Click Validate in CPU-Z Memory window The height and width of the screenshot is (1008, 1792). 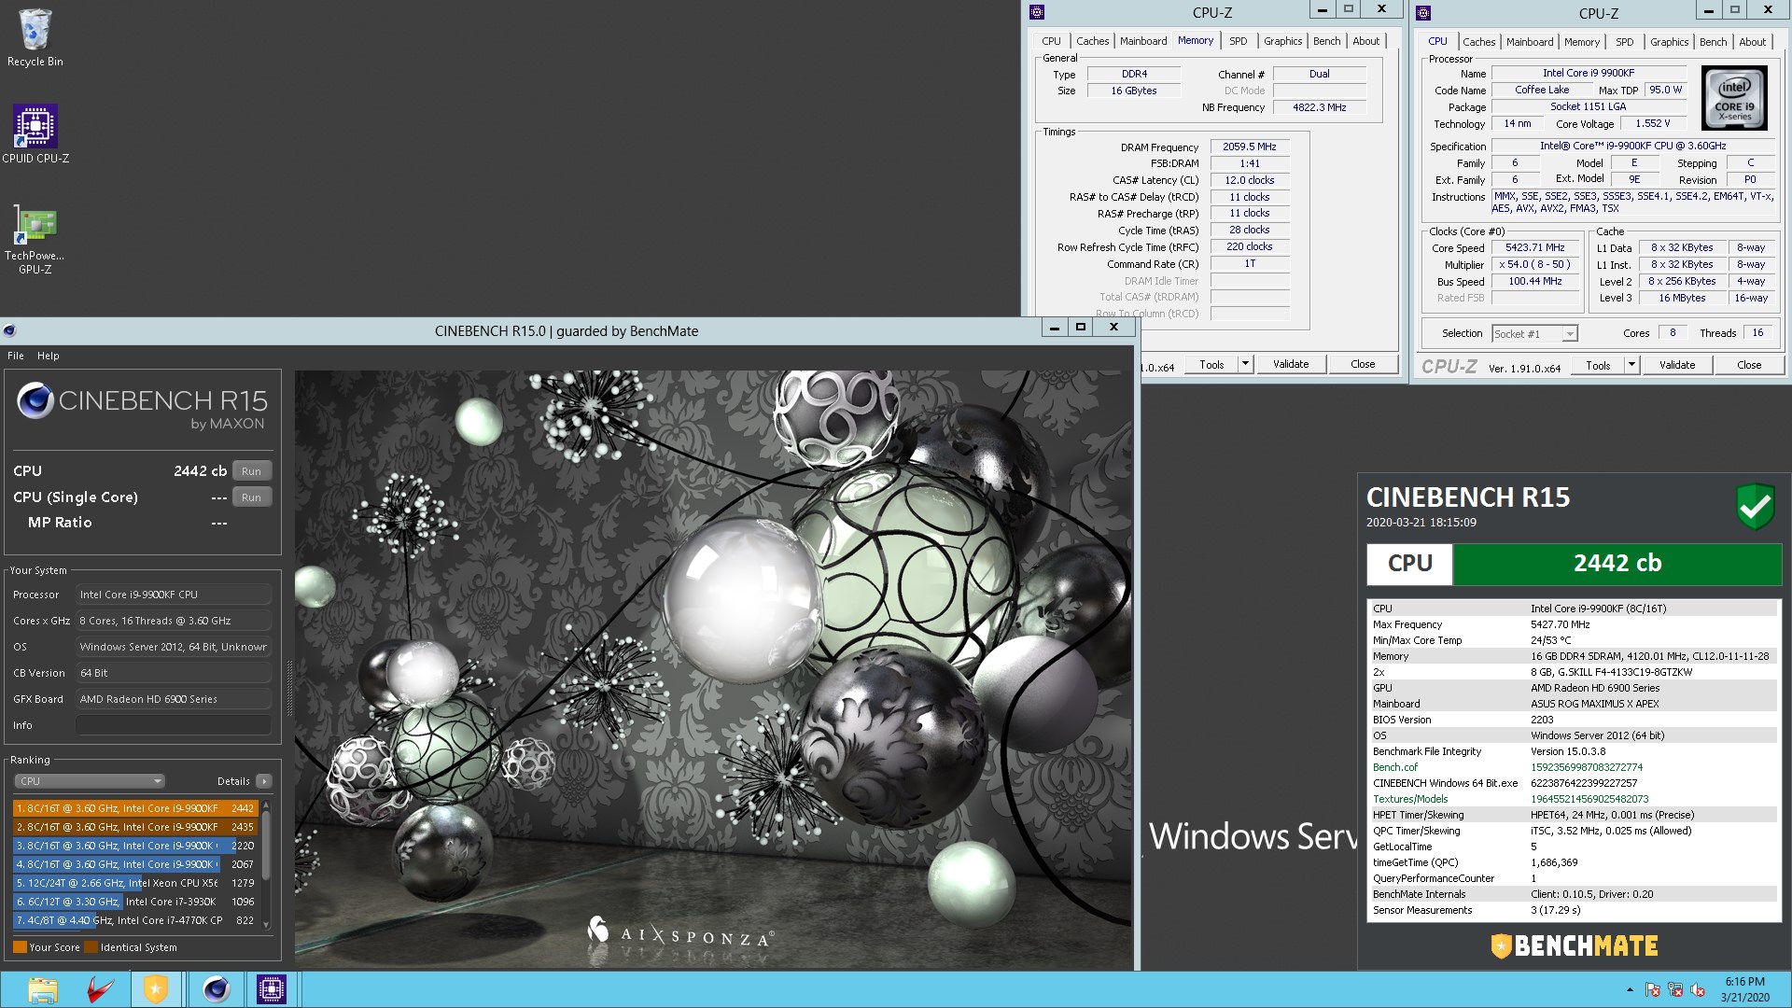click(x=1291, y=364)
